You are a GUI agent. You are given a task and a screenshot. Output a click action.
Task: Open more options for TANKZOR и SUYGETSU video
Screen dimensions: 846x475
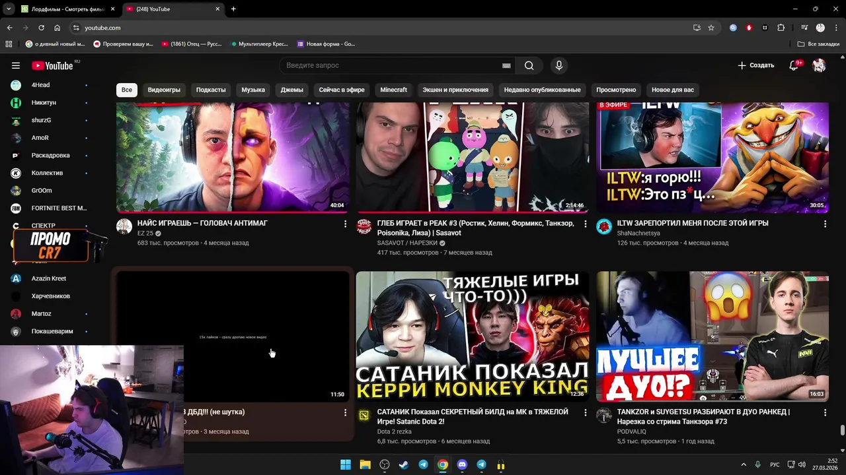825,413
